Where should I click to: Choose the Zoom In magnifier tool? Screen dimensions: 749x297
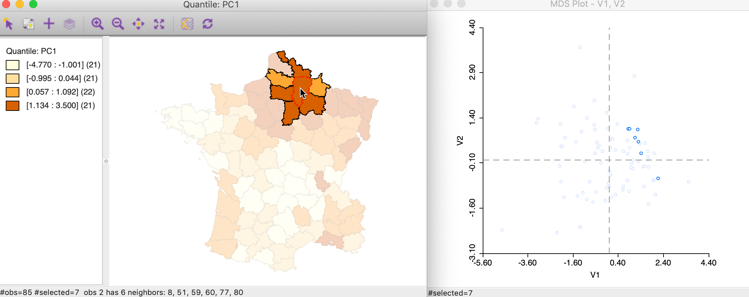(97, 24)
